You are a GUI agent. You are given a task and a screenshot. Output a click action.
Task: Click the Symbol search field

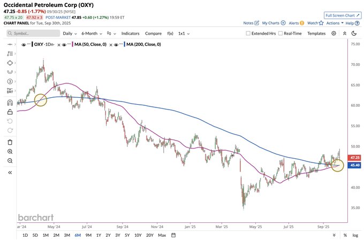pyautogui.click(x=32, y=33)
